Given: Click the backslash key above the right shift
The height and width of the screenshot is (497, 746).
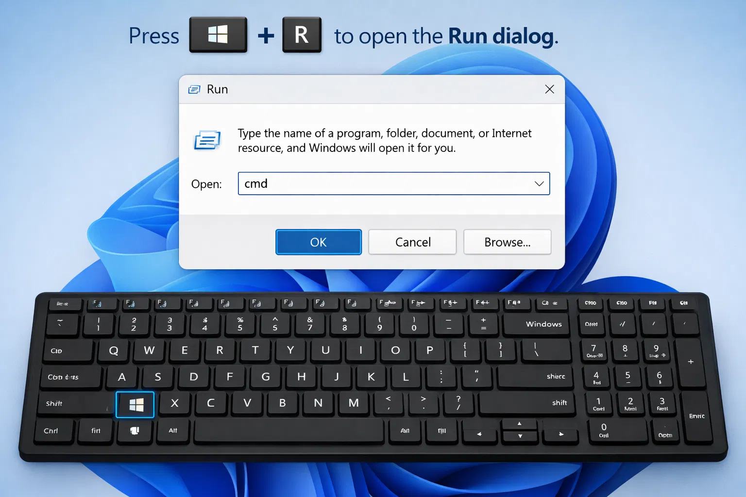Looking at the screenshot, I should [x=546, y=350].
